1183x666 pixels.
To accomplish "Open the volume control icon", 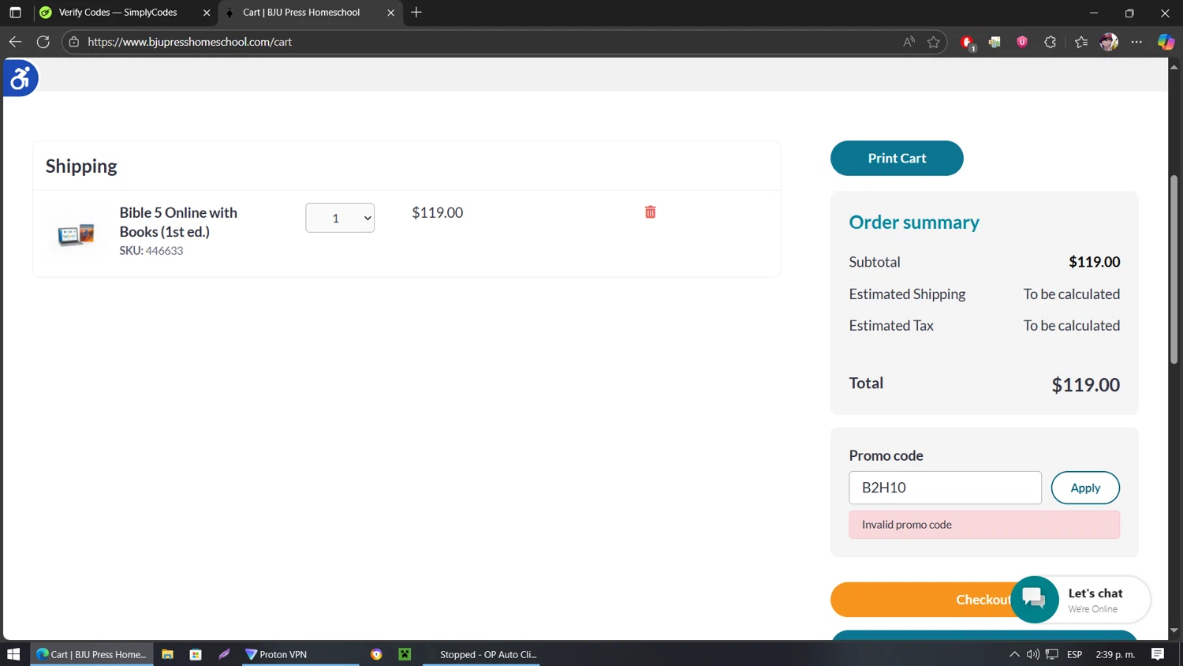I will (1032, 654).
